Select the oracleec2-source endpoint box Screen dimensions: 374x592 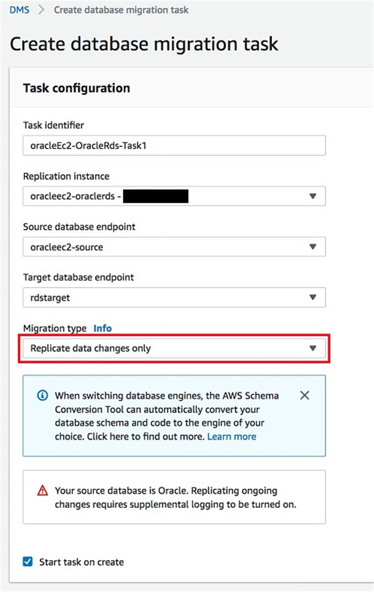tap(174, 247)
